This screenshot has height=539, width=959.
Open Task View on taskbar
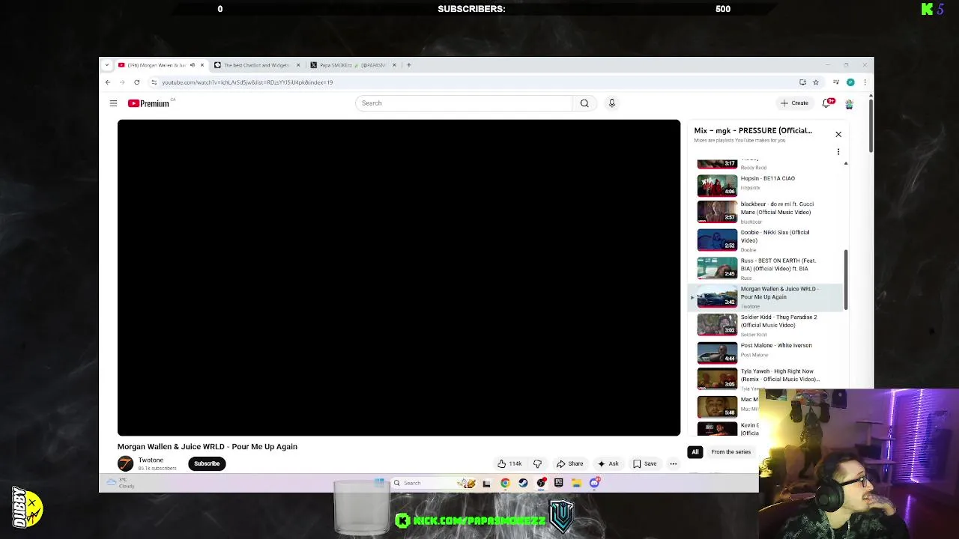tap(486, 483)
